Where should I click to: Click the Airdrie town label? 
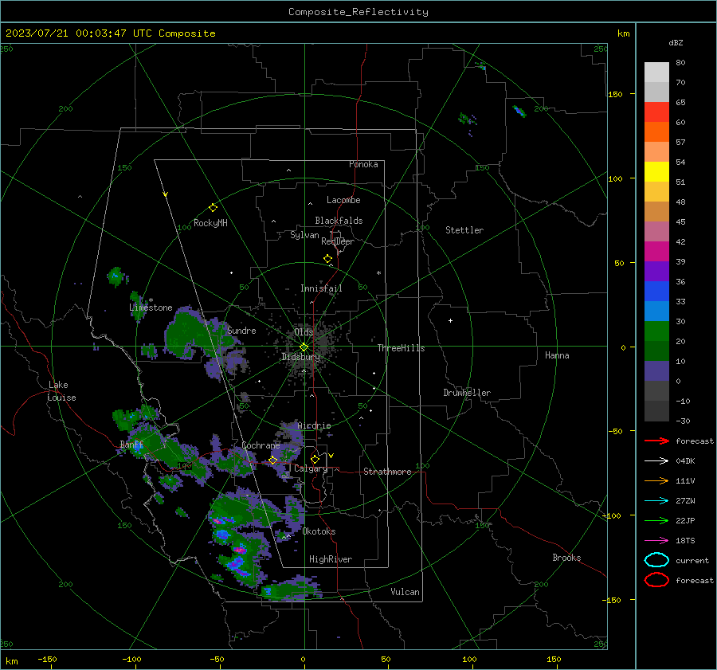(314, 425)
